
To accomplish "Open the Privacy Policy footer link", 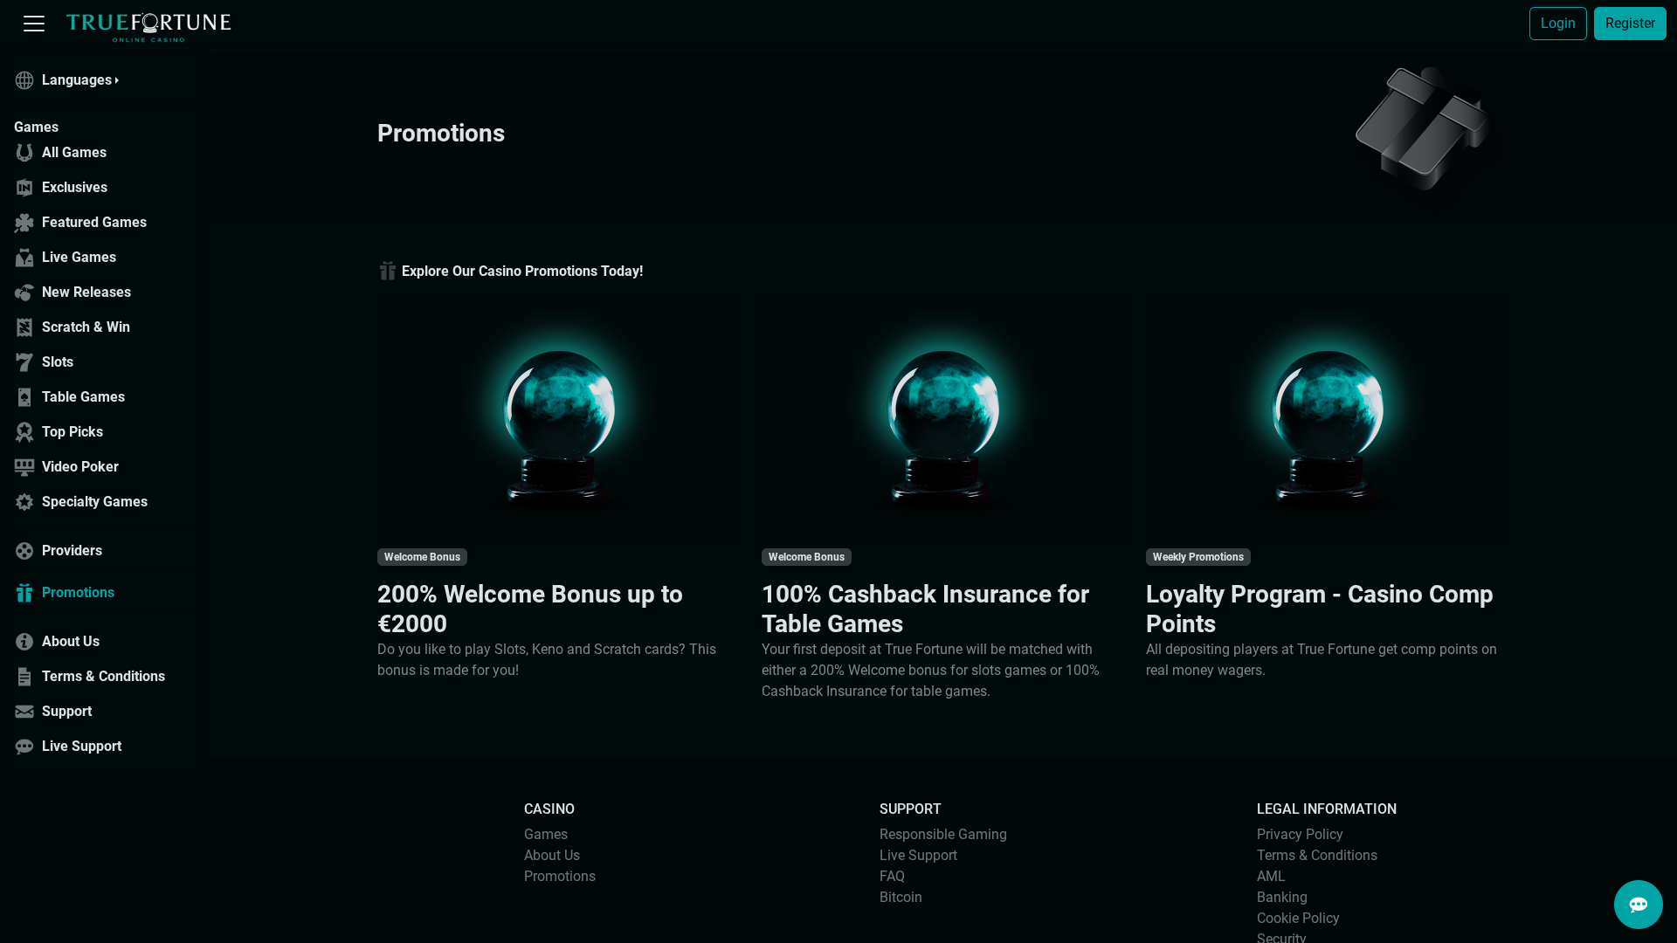I will (1299, 835).
